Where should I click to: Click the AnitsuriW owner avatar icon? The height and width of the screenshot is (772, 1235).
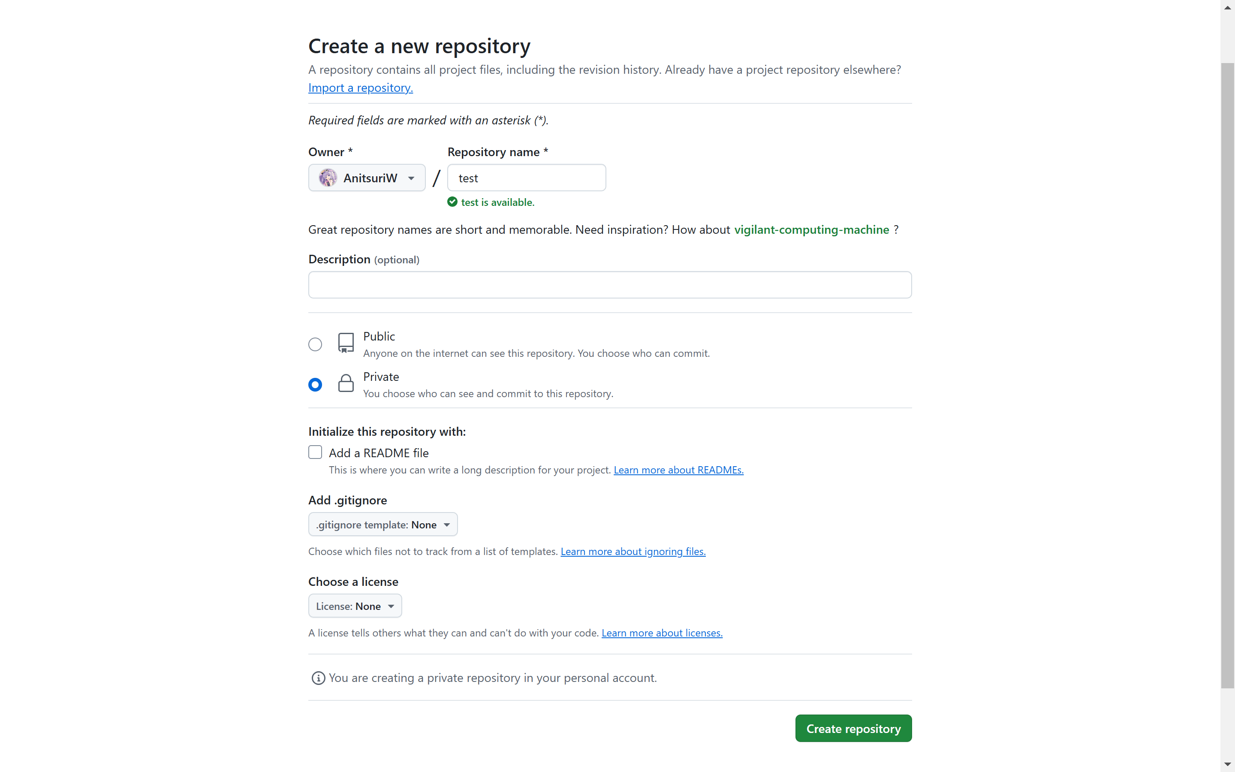coord(328,178)
